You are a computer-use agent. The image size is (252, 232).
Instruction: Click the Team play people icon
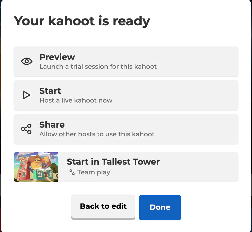point(72,173)
